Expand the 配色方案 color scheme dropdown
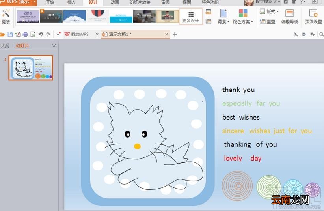Screen dimensions: 324x211 243,17
